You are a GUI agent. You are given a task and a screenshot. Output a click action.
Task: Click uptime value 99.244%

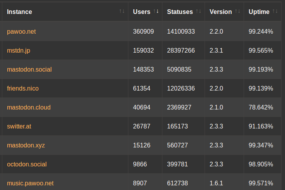pos(261,32)
